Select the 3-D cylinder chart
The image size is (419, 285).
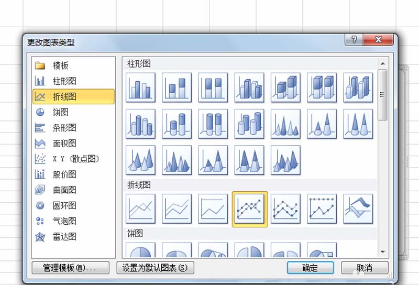coord(249,124)
